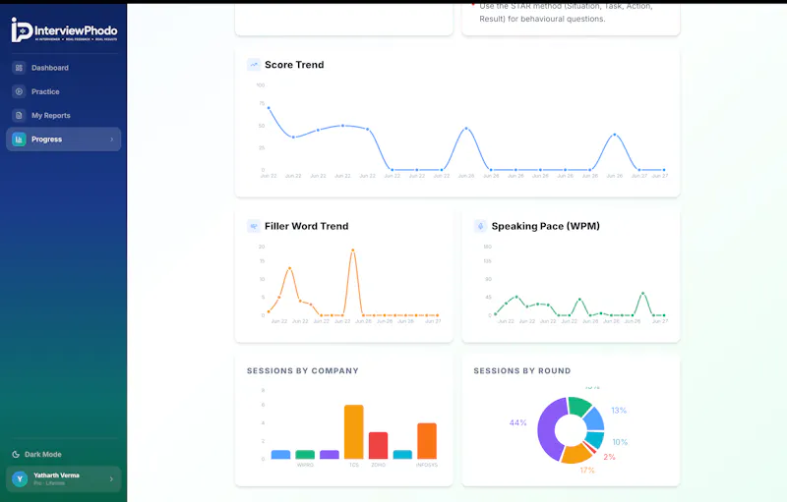Click the 2% percentage label
787x502 pixels.
pos(609,457)
